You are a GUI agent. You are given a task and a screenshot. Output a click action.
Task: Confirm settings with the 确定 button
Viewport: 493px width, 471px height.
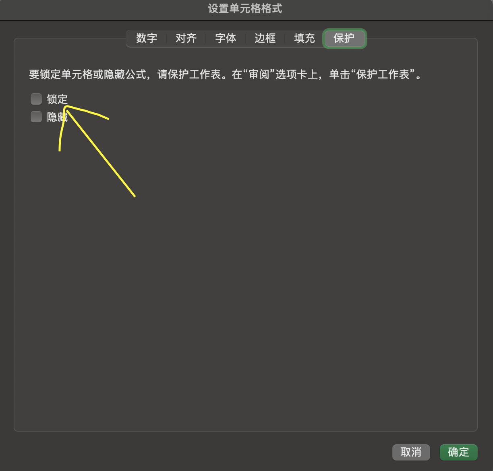click(x=459, y=452)
